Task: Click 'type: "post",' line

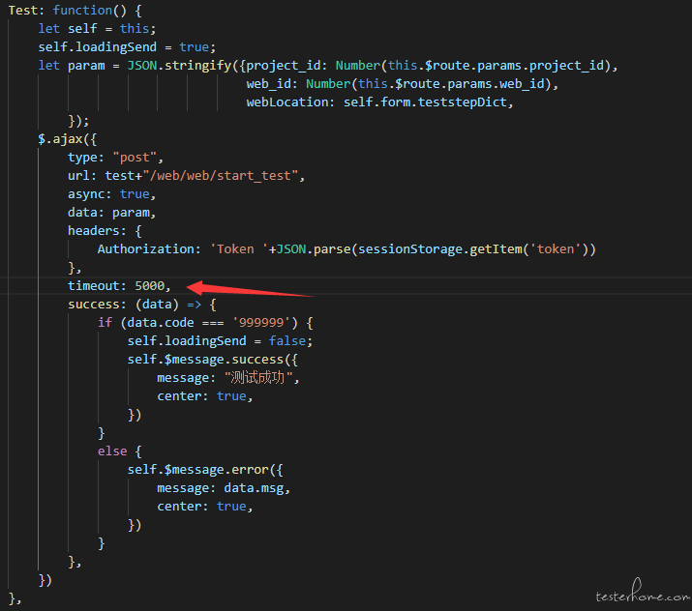Action: click(115, 158)
